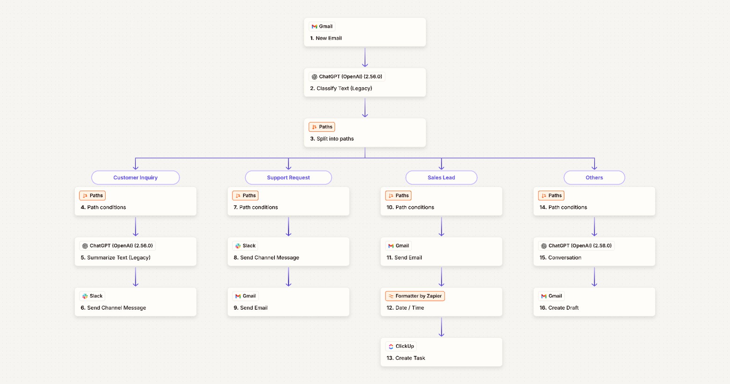Select the Customer Inquiry path label

pos(135,178)
